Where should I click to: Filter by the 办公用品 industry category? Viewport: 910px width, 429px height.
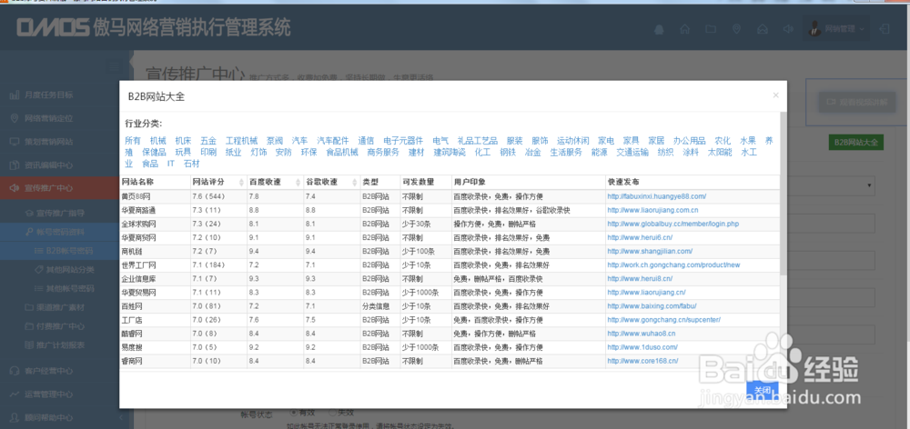pos(689,141)
